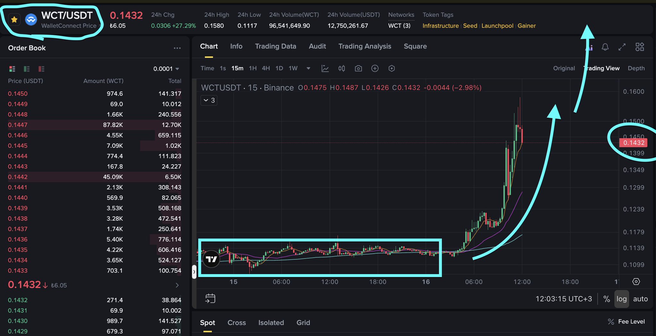Viewport: 656px width, 336px height.
Task: Open the 0.0001 price precision dropdown
Action: (166, 69)
